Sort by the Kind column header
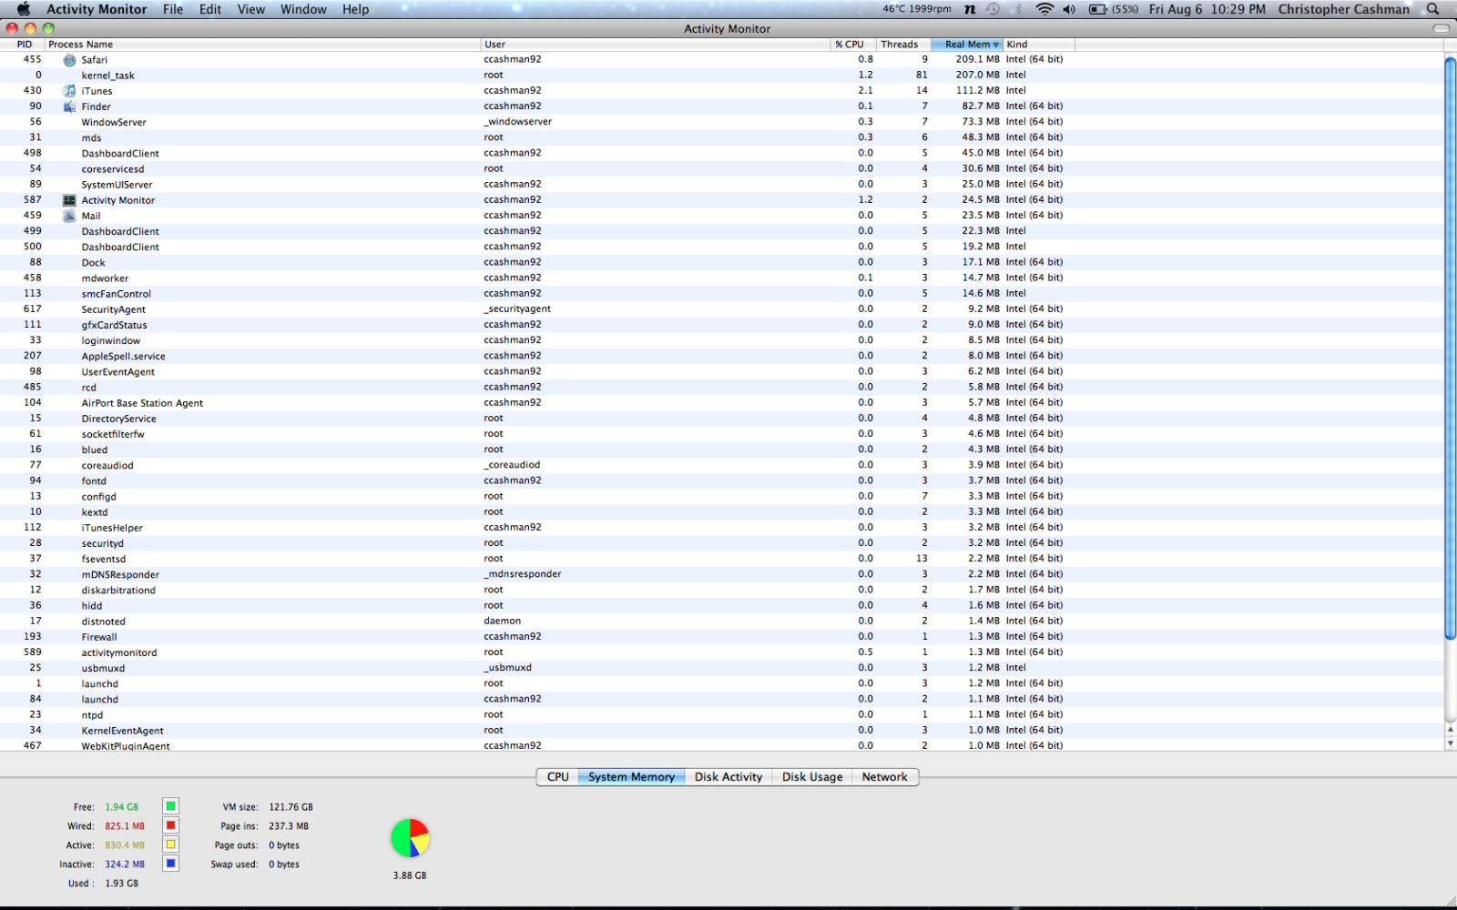 pos(1039,45)
